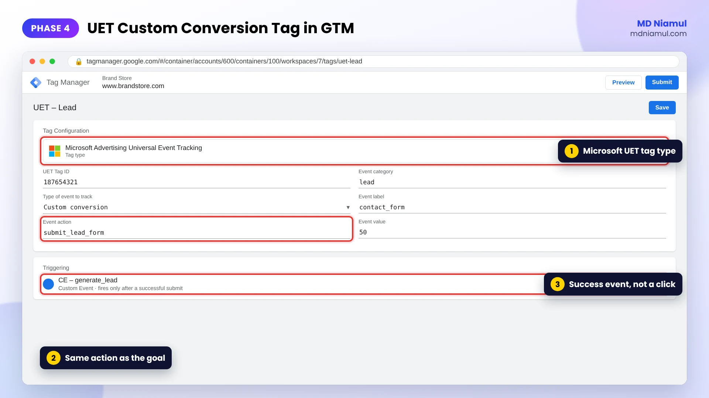The height and width of the screenshot is (398, 709).
Task: Click the blue trigger circle icon
Action: [x=48, y=284]
